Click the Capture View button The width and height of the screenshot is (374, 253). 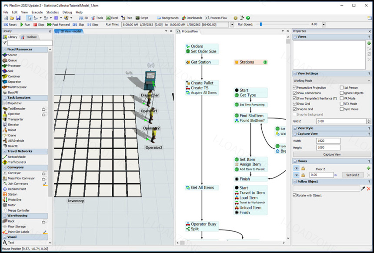click(332, 154)
